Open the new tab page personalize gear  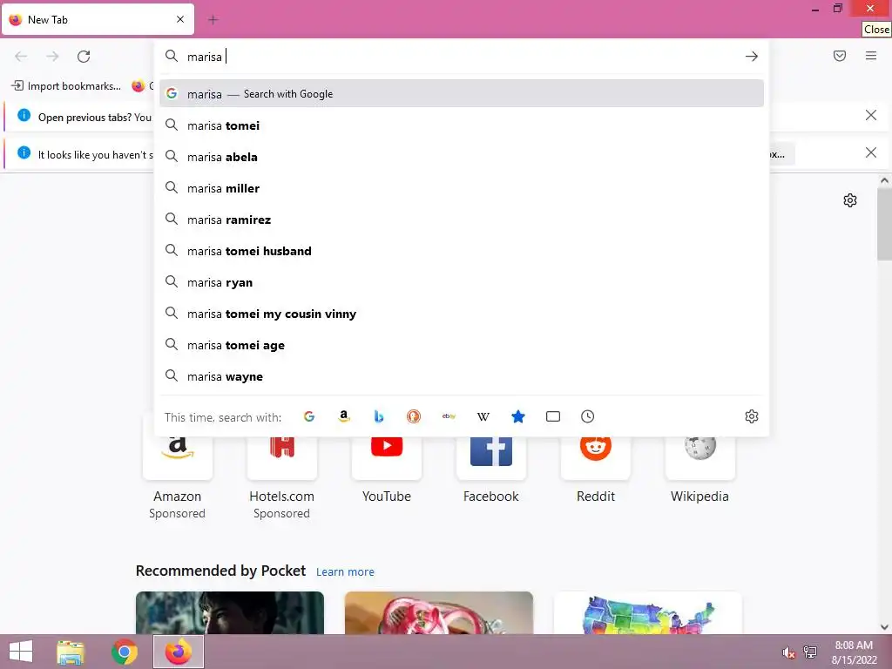pyautogui.click(x=850, y=200)
